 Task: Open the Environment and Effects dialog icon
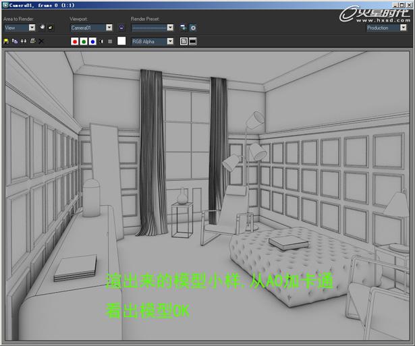point(193,28)
